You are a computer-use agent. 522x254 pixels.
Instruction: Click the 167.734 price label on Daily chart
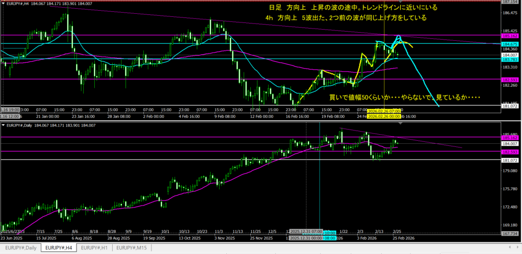510,234
